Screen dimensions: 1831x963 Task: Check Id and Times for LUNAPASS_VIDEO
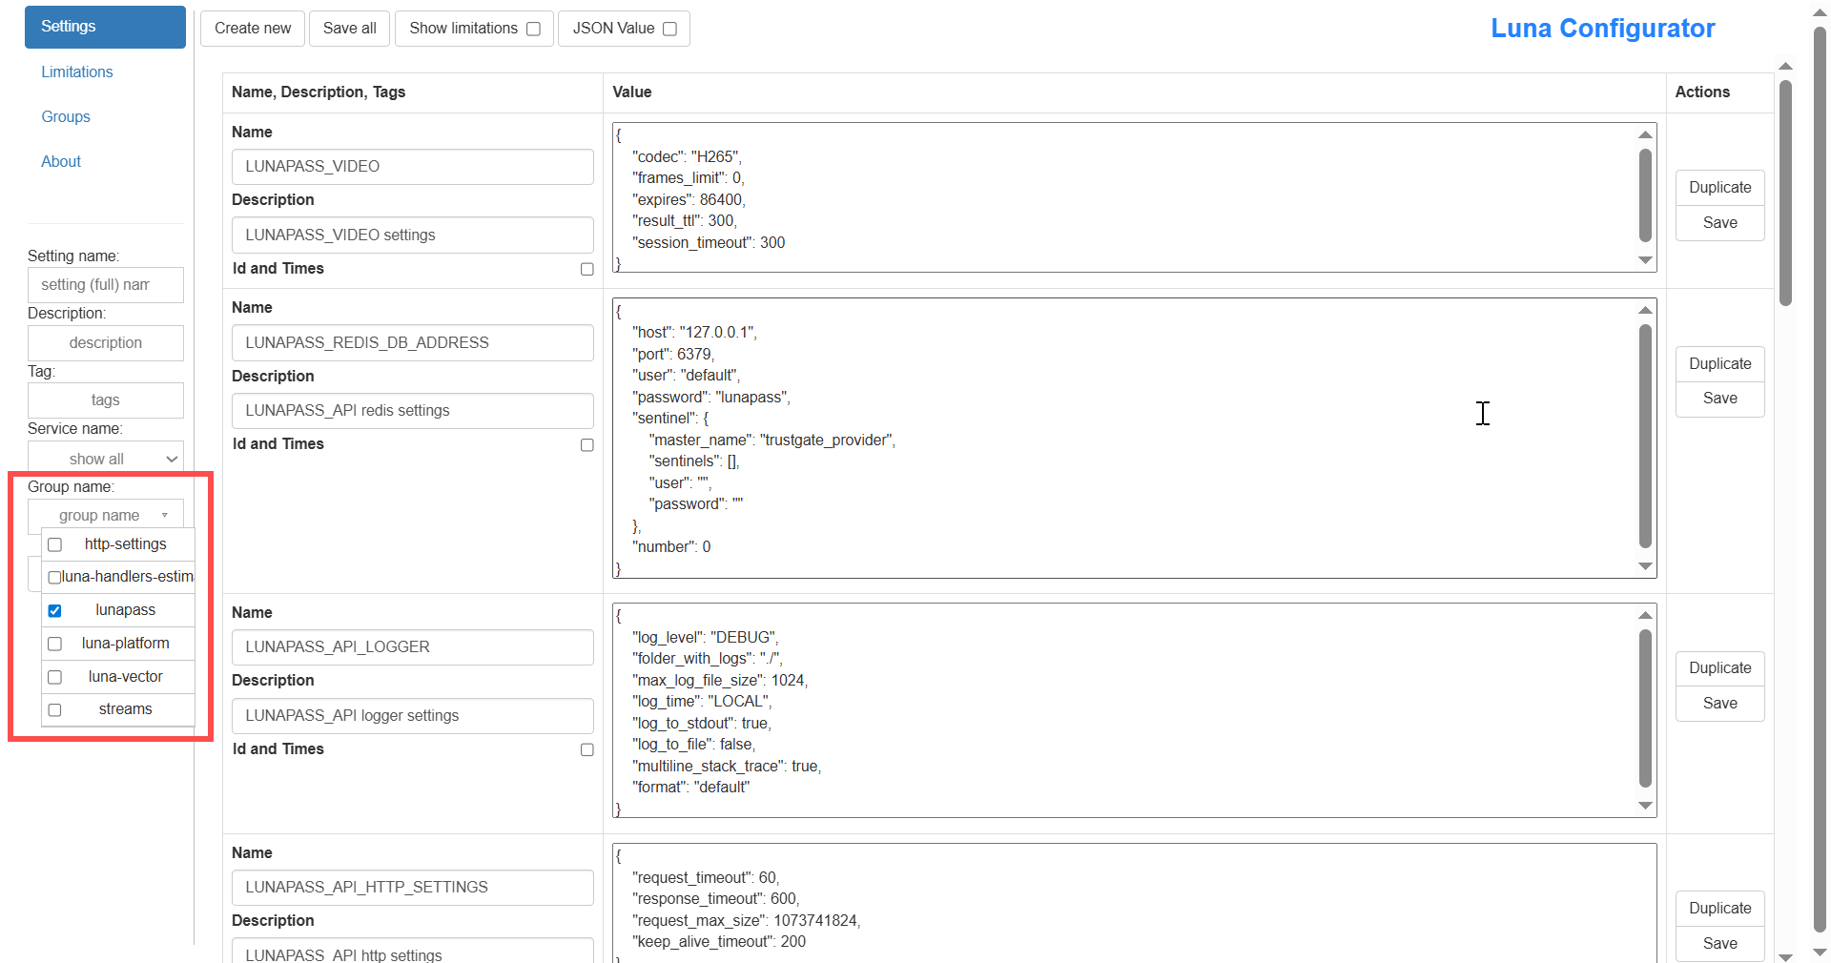586,269
